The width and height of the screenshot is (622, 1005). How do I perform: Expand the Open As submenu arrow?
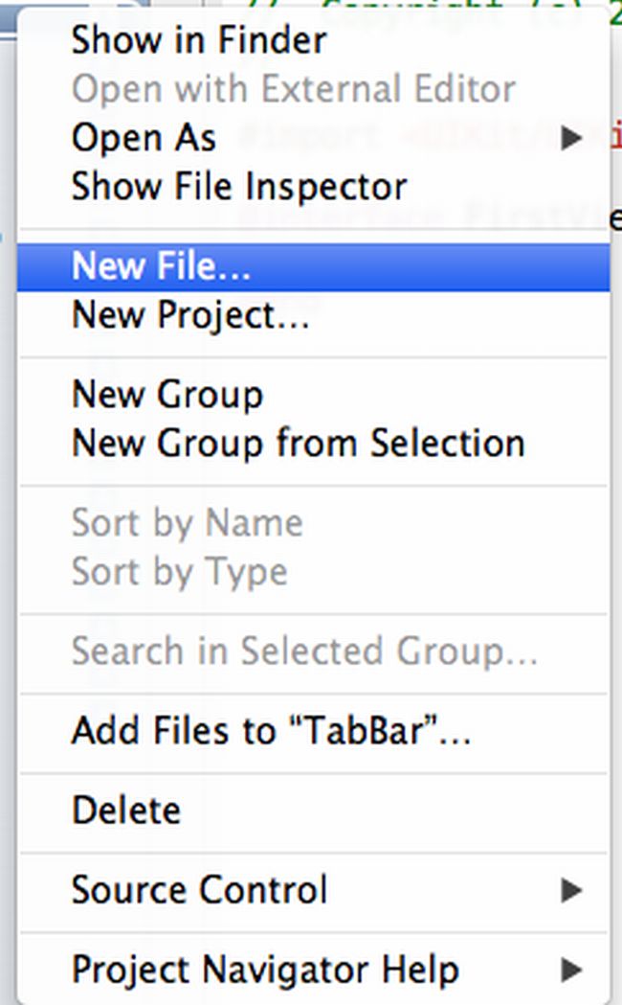point(572,139)
